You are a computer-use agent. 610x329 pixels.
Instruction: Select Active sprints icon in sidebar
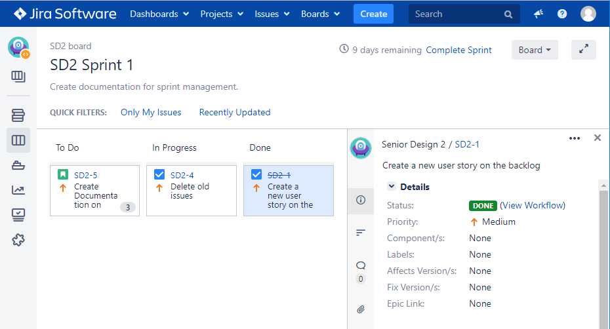pyautogui.click(x=18, y=140)
